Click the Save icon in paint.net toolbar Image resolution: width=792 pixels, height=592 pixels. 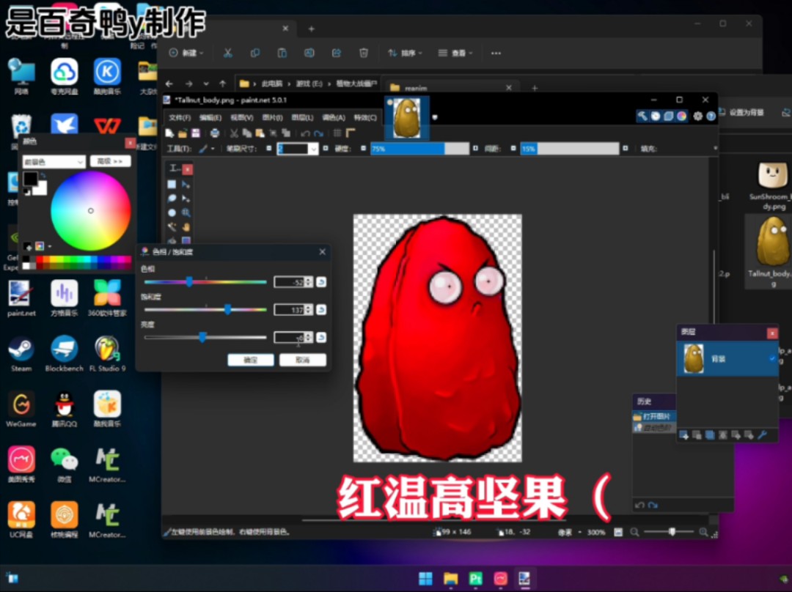196,133
